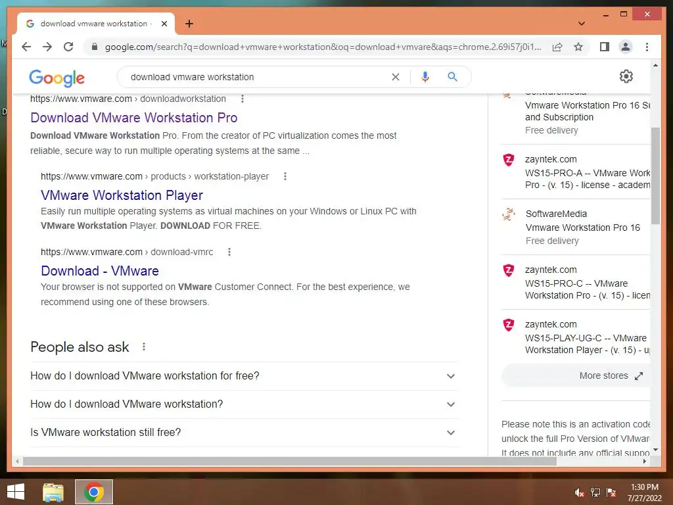Open 'Download VMware Workstation Pro' result

pos(134,118)
